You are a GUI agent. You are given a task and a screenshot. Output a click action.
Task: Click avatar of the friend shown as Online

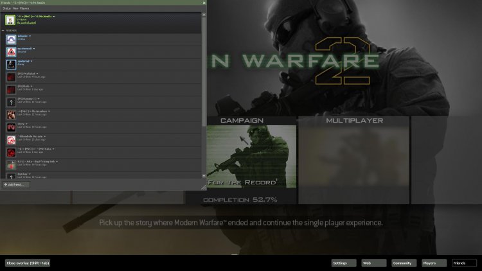[11, 40]
